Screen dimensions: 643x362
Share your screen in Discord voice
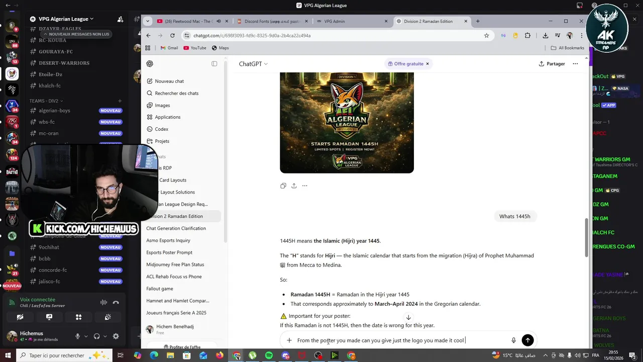49,317
